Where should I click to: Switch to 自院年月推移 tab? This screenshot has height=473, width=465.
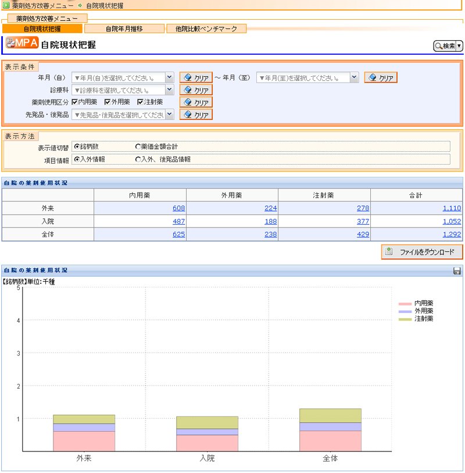pos(124,29)
